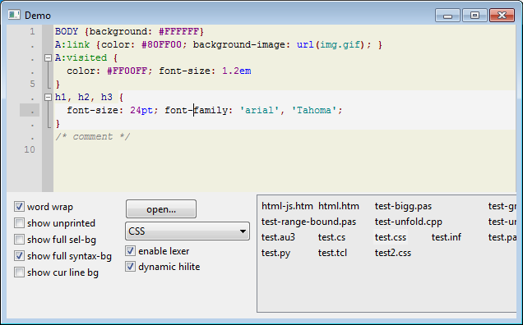The width and height of the screenshot is (523, 325).
Task: Toggle enable lexer checkbox
Action: [130, 251]
